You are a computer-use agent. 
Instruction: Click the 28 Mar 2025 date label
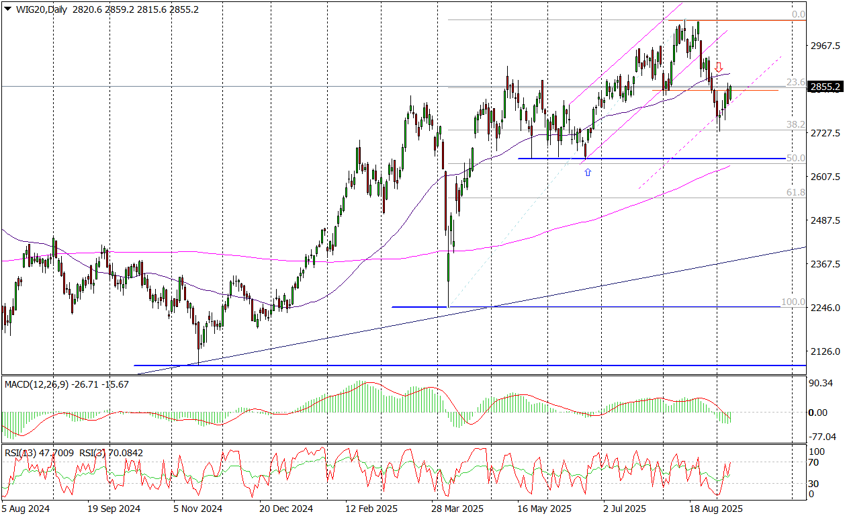pos(457,509)
